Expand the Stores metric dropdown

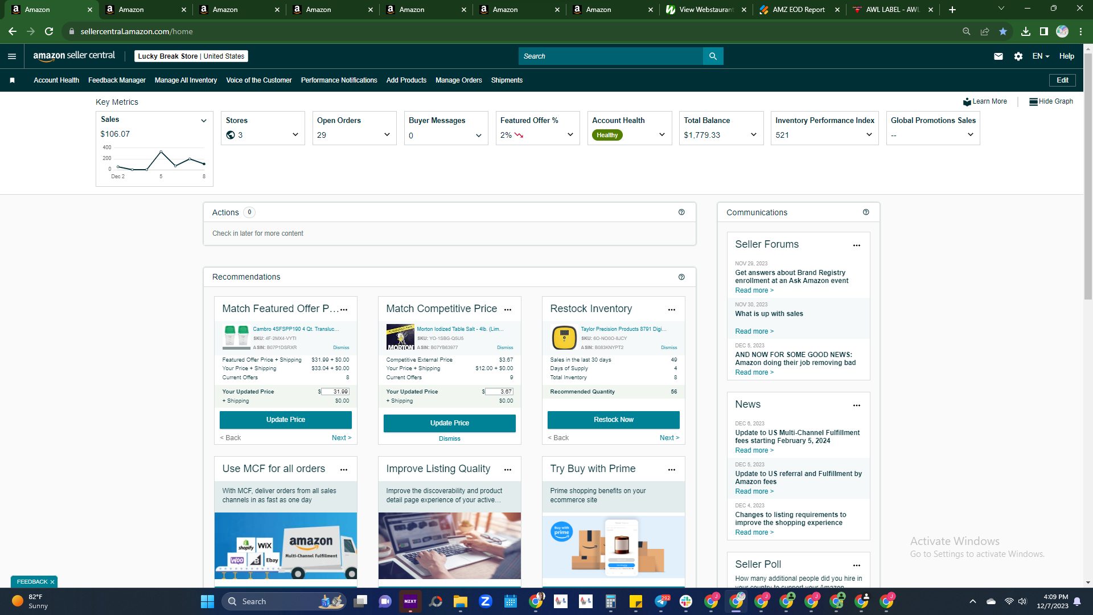click(x=295, y=135)
